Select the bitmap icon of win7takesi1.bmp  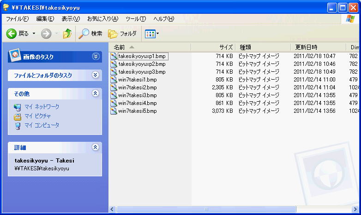(114, 80)
